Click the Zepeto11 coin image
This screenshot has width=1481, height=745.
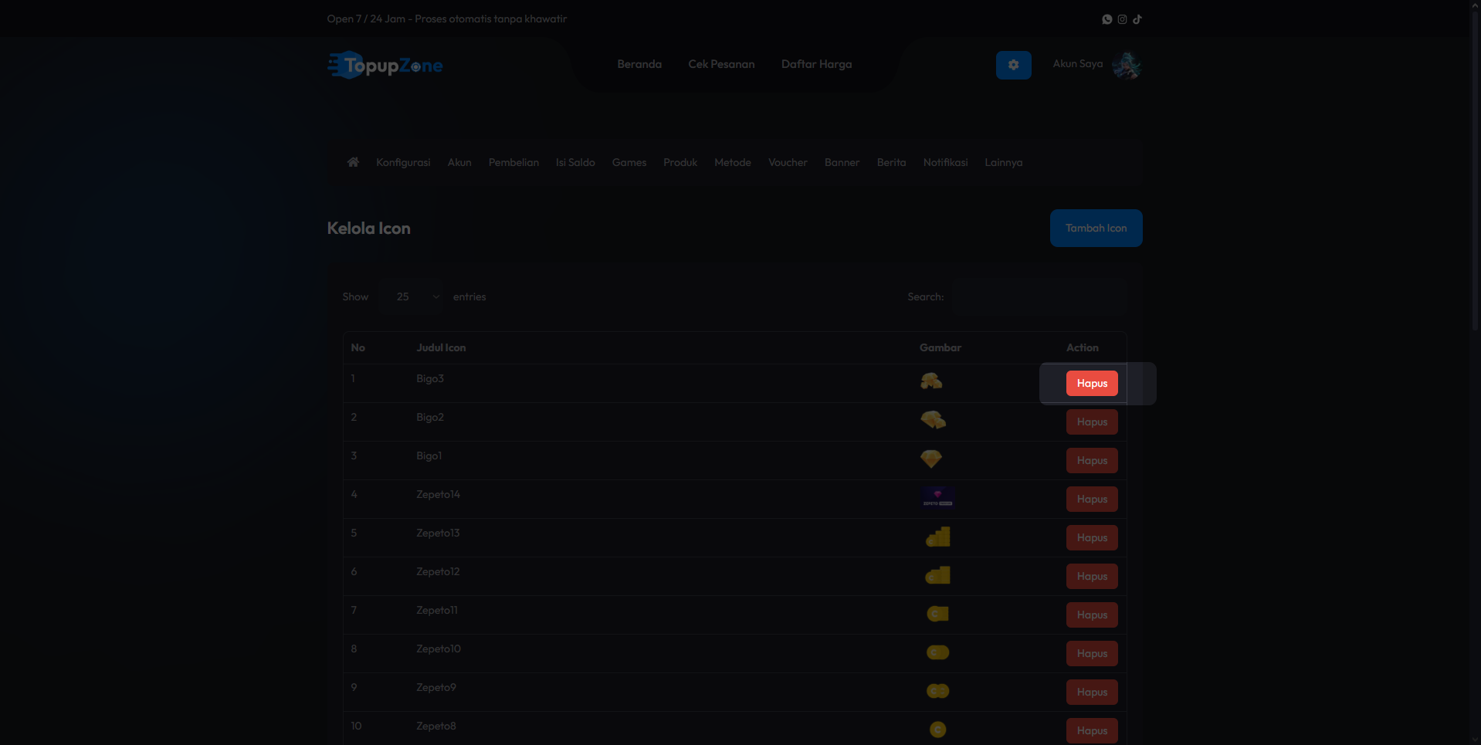click(x=937, y=614)
